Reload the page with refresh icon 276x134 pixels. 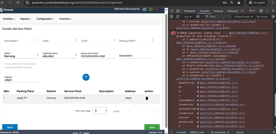18,3
